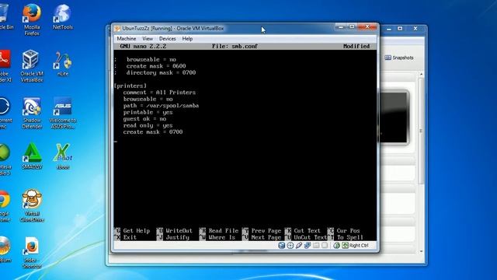Image resolution: width=497 pixels, height=280 pixels.
Task: Click the shared folders status icon
Action: pos(316,246)
